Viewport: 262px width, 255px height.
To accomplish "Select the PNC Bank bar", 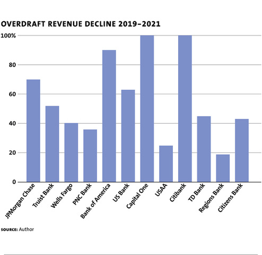I will pyautogui.click(x=90, y=156).
